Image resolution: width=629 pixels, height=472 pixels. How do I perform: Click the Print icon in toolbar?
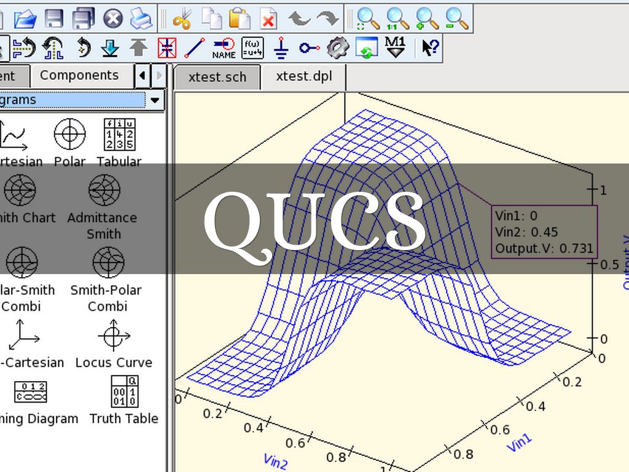click(x=141, y=18)
